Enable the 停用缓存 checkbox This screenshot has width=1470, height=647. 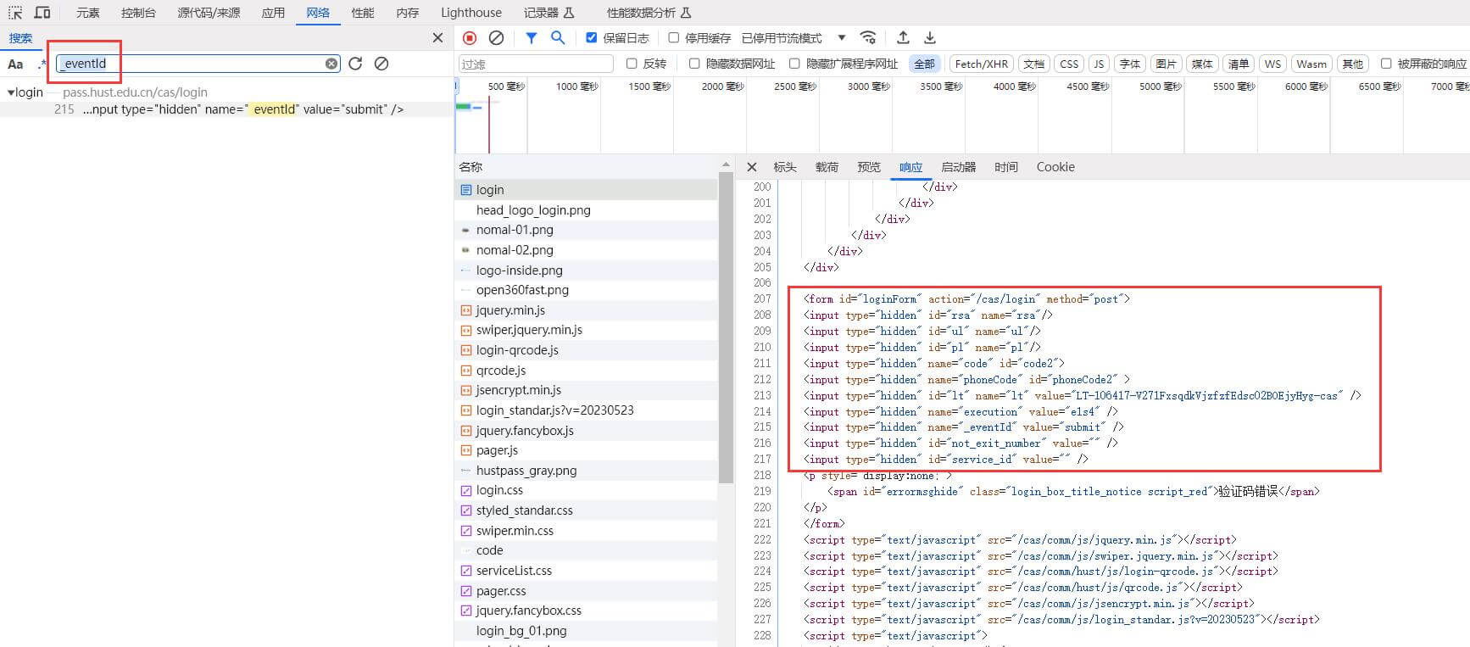(x=674, y=37)
